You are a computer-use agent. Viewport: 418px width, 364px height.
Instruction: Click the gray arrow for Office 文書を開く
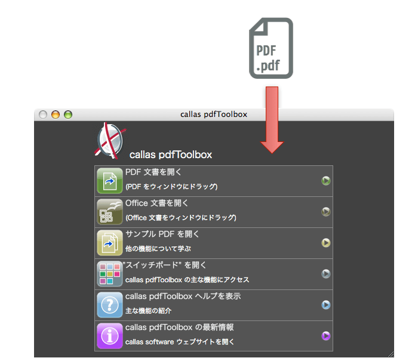tap(326, 212)
